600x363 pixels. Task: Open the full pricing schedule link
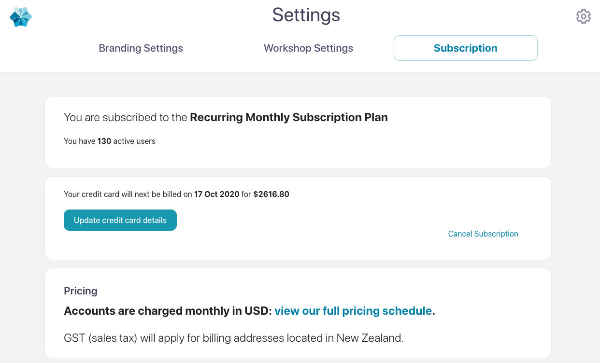[x=353, y=311]
